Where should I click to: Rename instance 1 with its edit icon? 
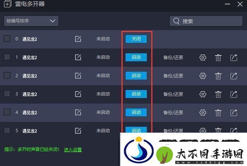(78, 57)
